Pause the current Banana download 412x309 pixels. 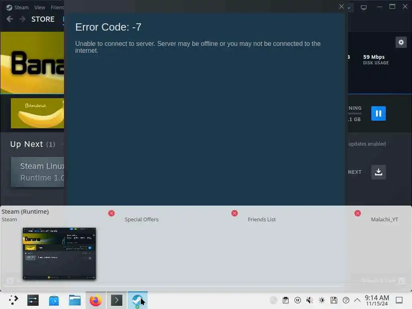pos(378,113)
